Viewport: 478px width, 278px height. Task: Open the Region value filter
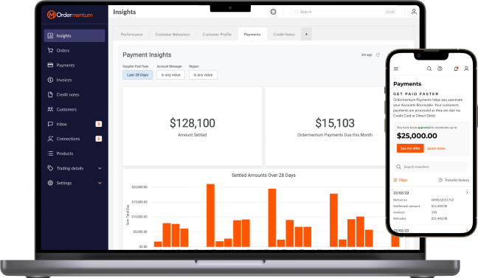pos(203,74)
